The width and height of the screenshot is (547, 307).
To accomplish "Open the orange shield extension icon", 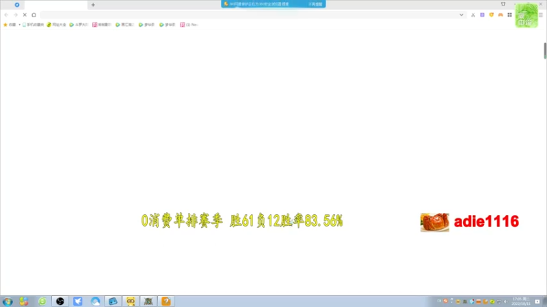I will point(491,15).
